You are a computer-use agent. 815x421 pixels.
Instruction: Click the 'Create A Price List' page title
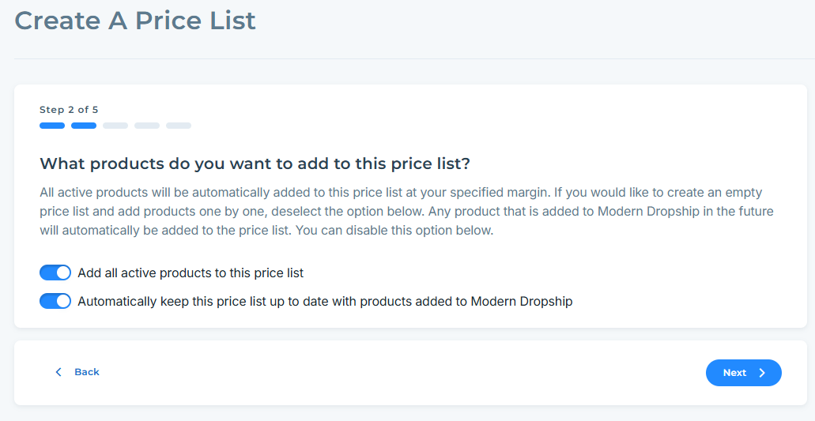coord(135,21)
